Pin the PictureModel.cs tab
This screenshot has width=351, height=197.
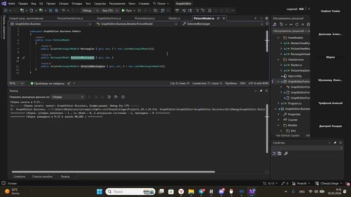point(218,18)
